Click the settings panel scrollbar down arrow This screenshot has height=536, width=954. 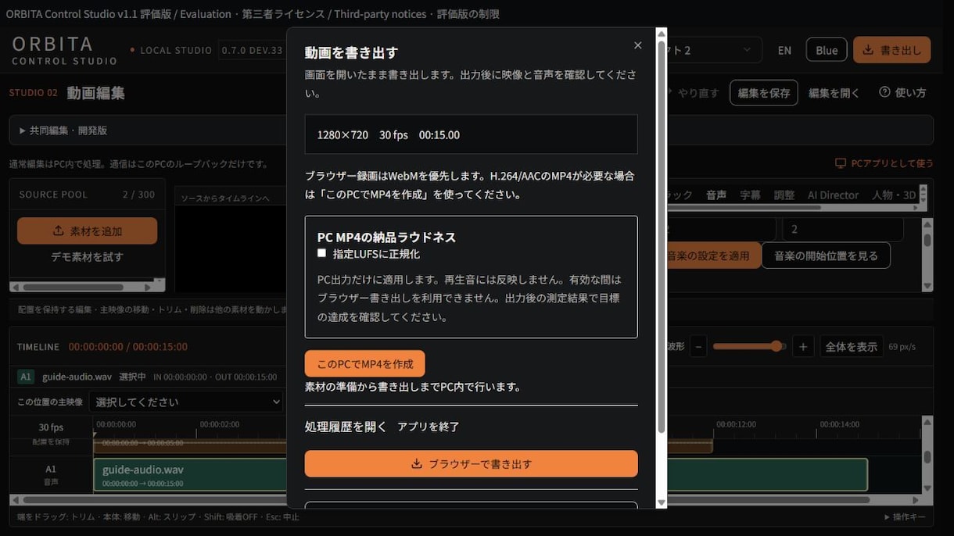tap(927, 286)
